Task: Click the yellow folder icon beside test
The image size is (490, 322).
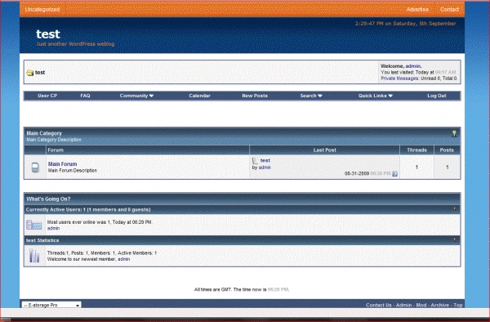Action: tap(29, 73)
